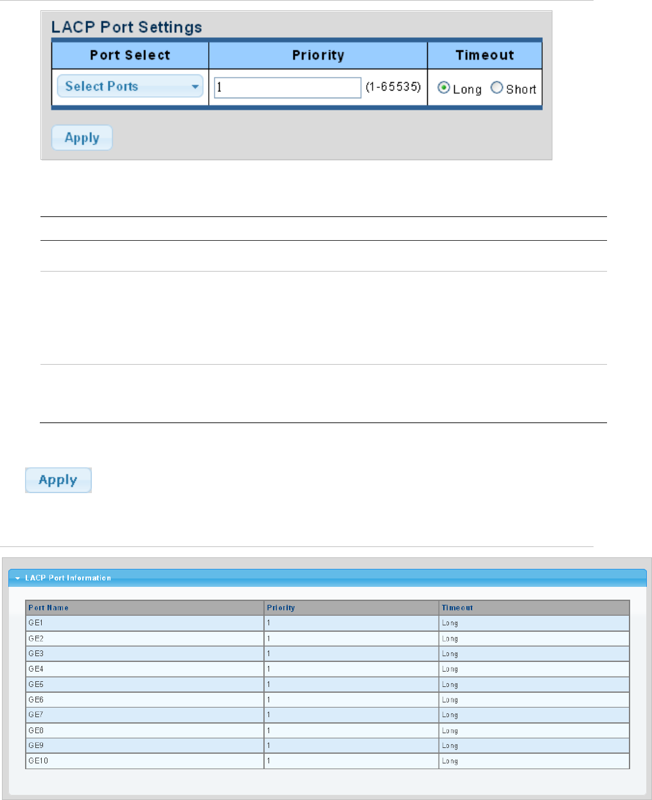Collapse the LACP Port Information panel
Viewport: 652px width, 800px height.
click(18, 578)
